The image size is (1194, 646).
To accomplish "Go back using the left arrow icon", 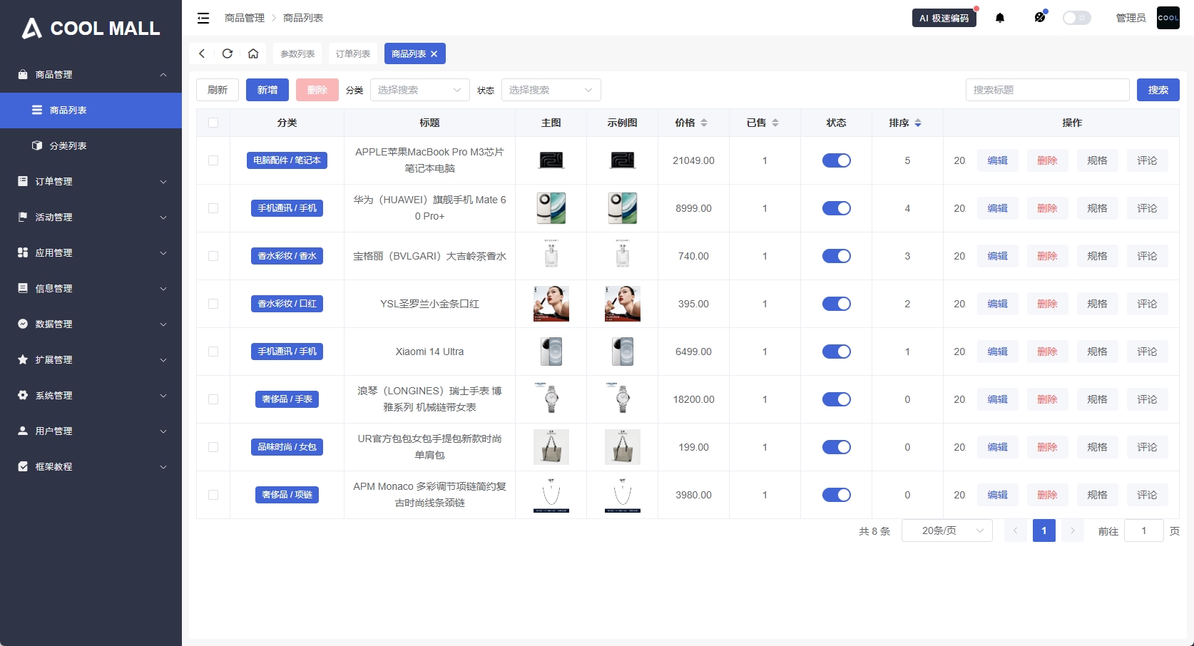I will click(x=202, y=53).
